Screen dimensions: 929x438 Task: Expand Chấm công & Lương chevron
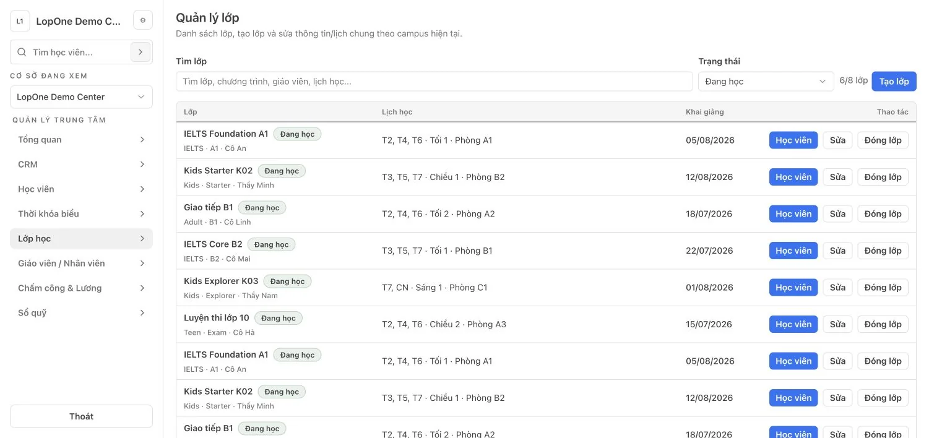tap(142, 288)
